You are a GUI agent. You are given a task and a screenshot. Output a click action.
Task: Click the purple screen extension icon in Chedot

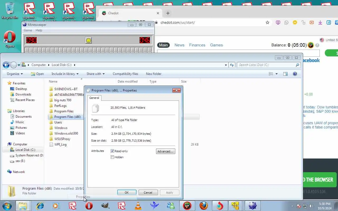coord(278,23)
